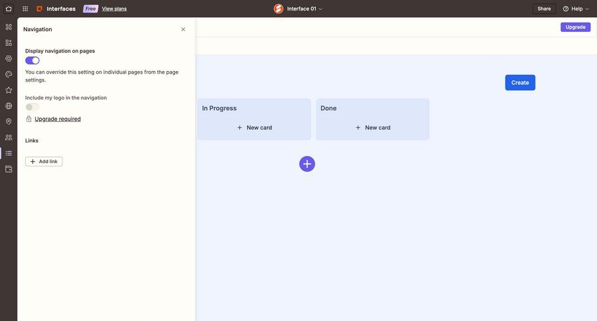Close the Navigation panel

[x=183, y=29]
